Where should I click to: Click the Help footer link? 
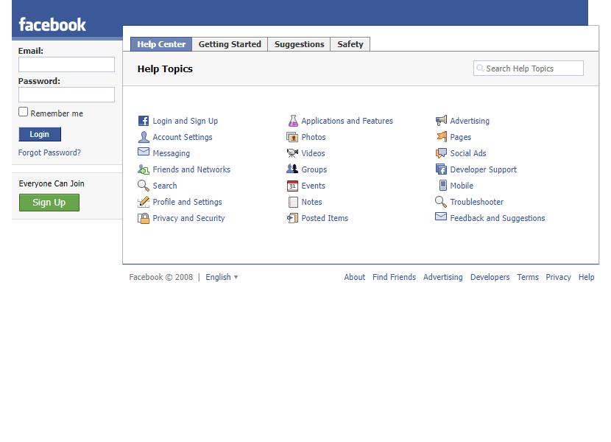point(586,277)
